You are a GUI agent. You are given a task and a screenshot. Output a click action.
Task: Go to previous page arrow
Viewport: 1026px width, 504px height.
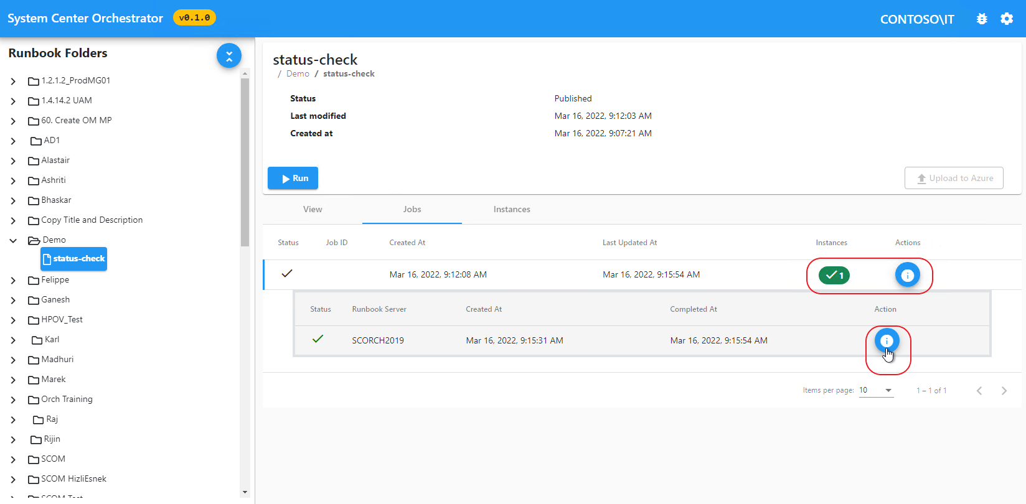tap(979, 391)
